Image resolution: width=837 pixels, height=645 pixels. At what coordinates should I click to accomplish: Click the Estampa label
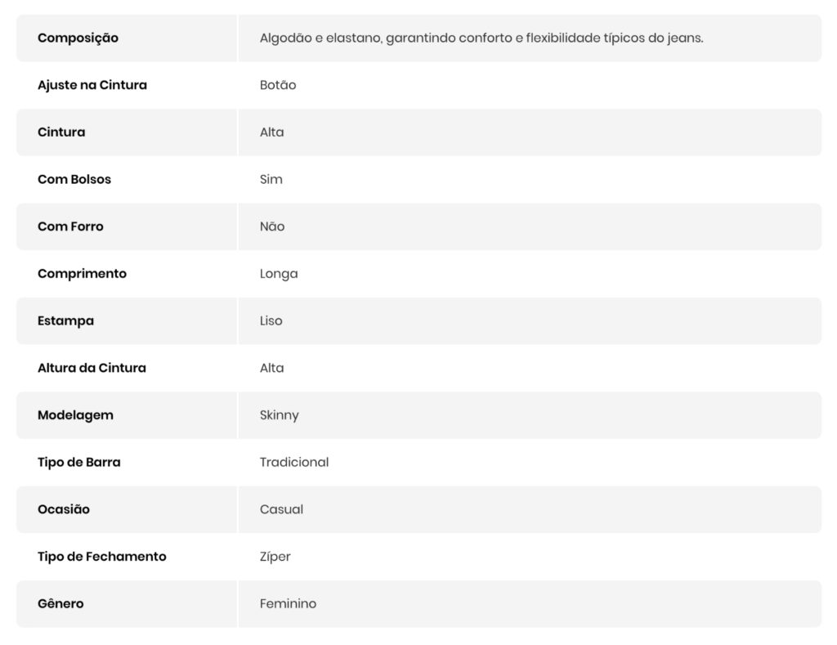coord(65,320)
